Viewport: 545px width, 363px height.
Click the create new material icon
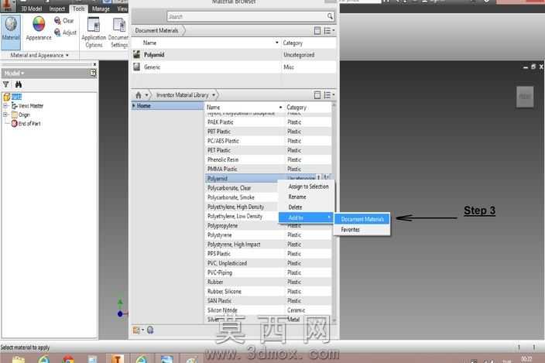(150, 330)
